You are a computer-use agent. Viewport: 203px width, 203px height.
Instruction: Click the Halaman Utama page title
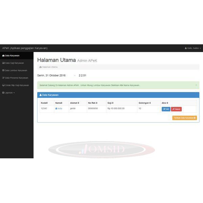tap(57, 60)
